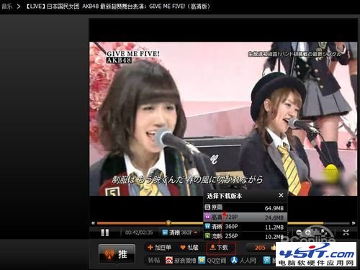
Task: Open the 清晰 360P quality dropdown
Action: 180,233
